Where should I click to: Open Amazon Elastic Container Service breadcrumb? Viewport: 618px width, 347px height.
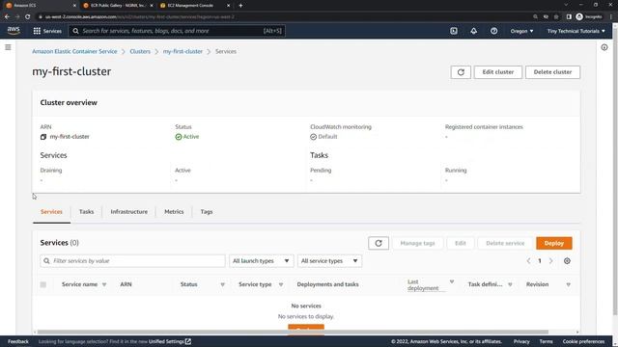pyautogui.click(x=74, y=51)
